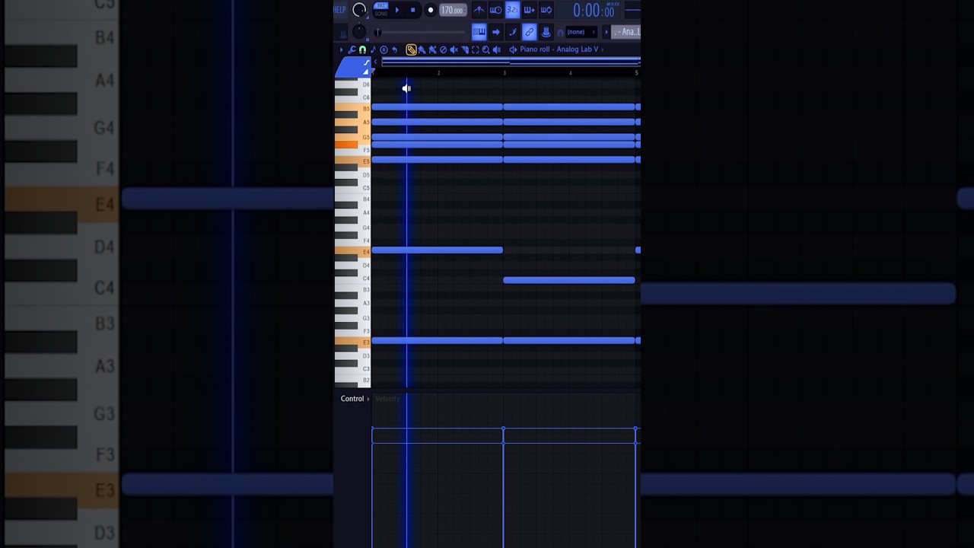Open the Piano roll - Analog Lab V title
The height and width of the screenshot is (548, 974).
pos(559,49)
